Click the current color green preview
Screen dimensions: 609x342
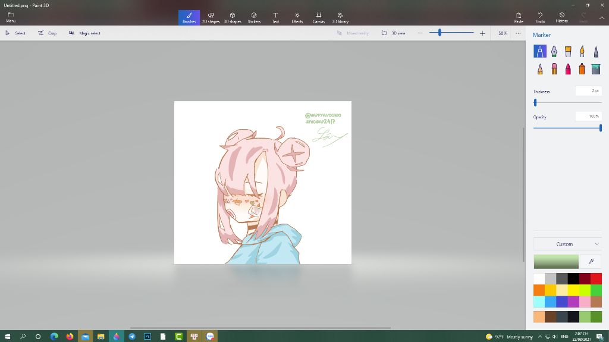556,262
